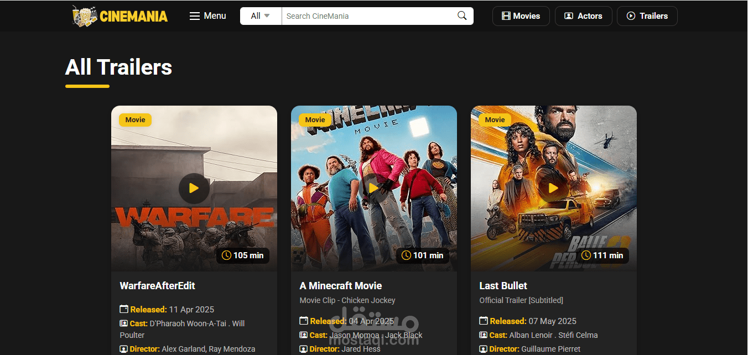
Task: Click the calendar icon on WarfareAfterEdit card
Action: pos(124,309)
